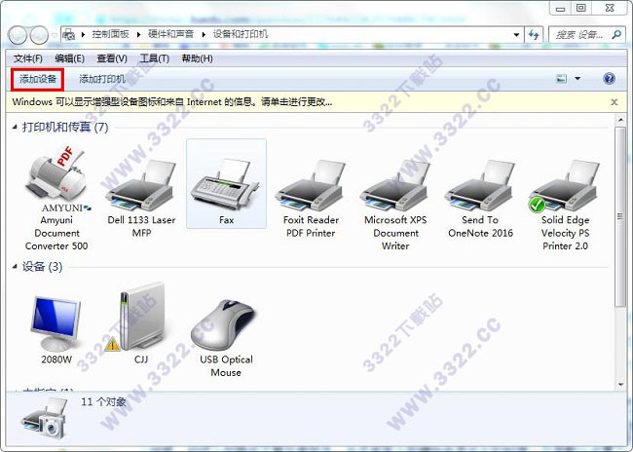This screenshot has width=633, height=452.
Task: Open recent pages dropdown next to Forward button
Action: (55, 35)
